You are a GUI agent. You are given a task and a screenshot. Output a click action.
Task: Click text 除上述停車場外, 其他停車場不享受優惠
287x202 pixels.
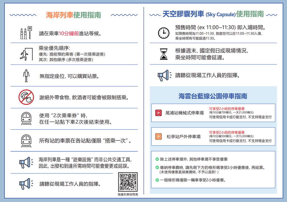coord(194,159)
